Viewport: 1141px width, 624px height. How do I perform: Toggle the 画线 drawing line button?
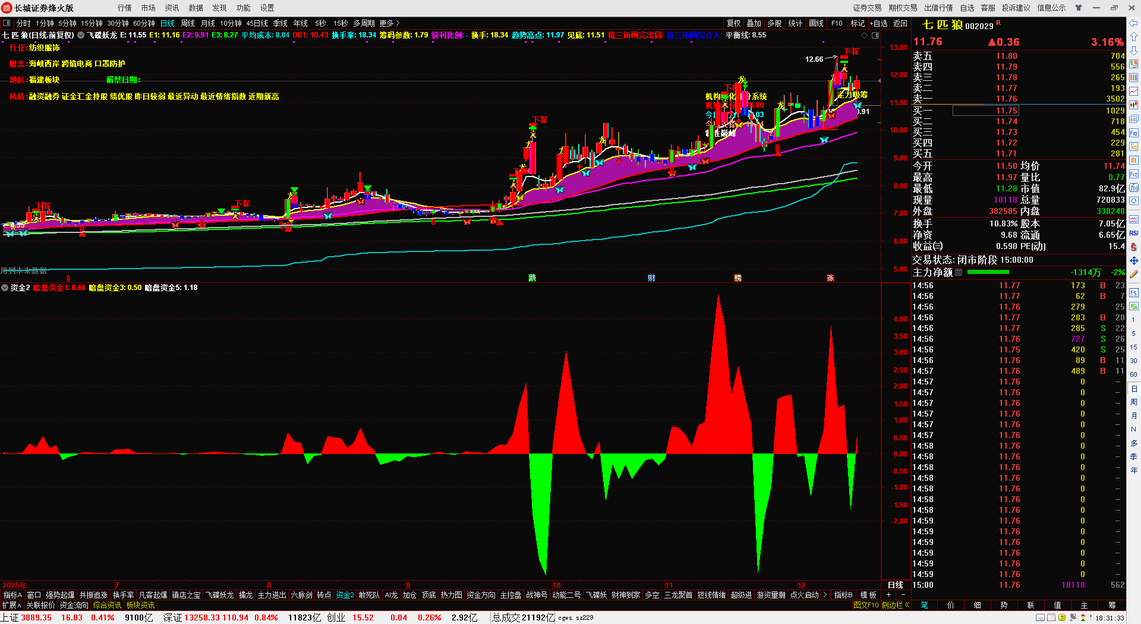[817, 23]
